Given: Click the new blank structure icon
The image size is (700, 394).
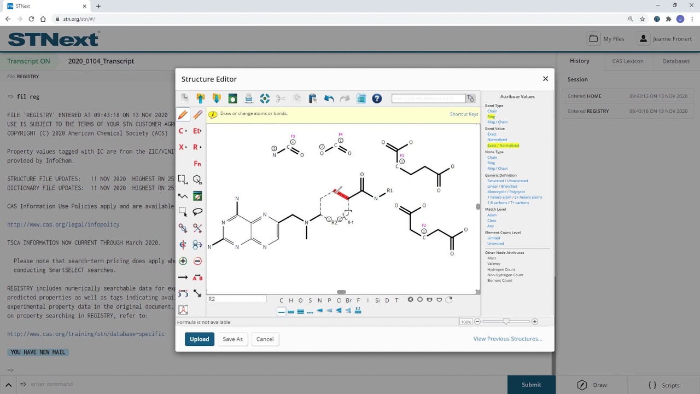Looking at the screenshot, I should pyautogui.click(x=185, y=99).
